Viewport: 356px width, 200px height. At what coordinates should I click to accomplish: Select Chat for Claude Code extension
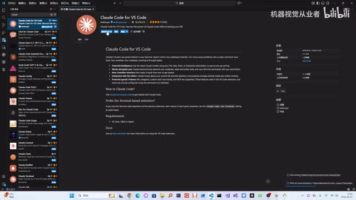(x=33, y=34)
